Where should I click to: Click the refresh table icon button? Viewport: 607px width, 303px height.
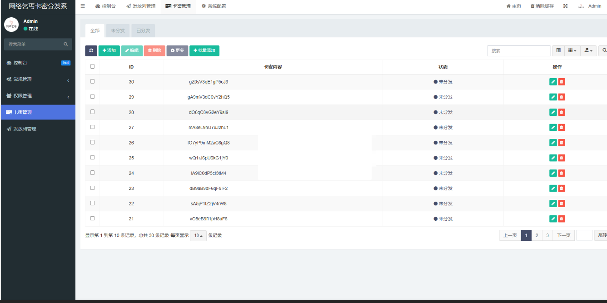tap(91, 50)
